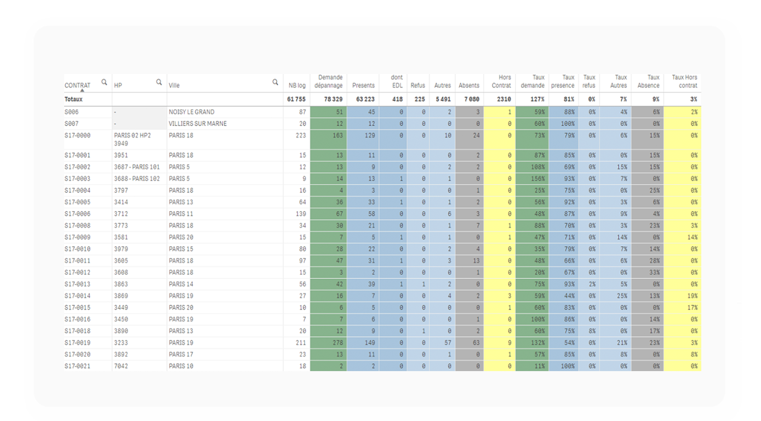The height and width of the screenshot is (421, 761).
Task: Click the Absents column header
Action: click(469, 86)
